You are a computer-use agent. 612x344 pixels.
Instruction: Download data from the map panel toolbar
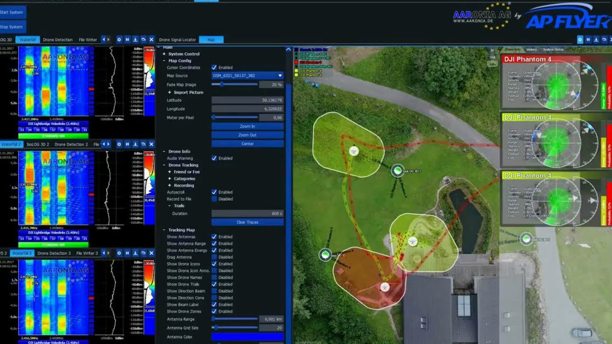[x=596, y=40]
